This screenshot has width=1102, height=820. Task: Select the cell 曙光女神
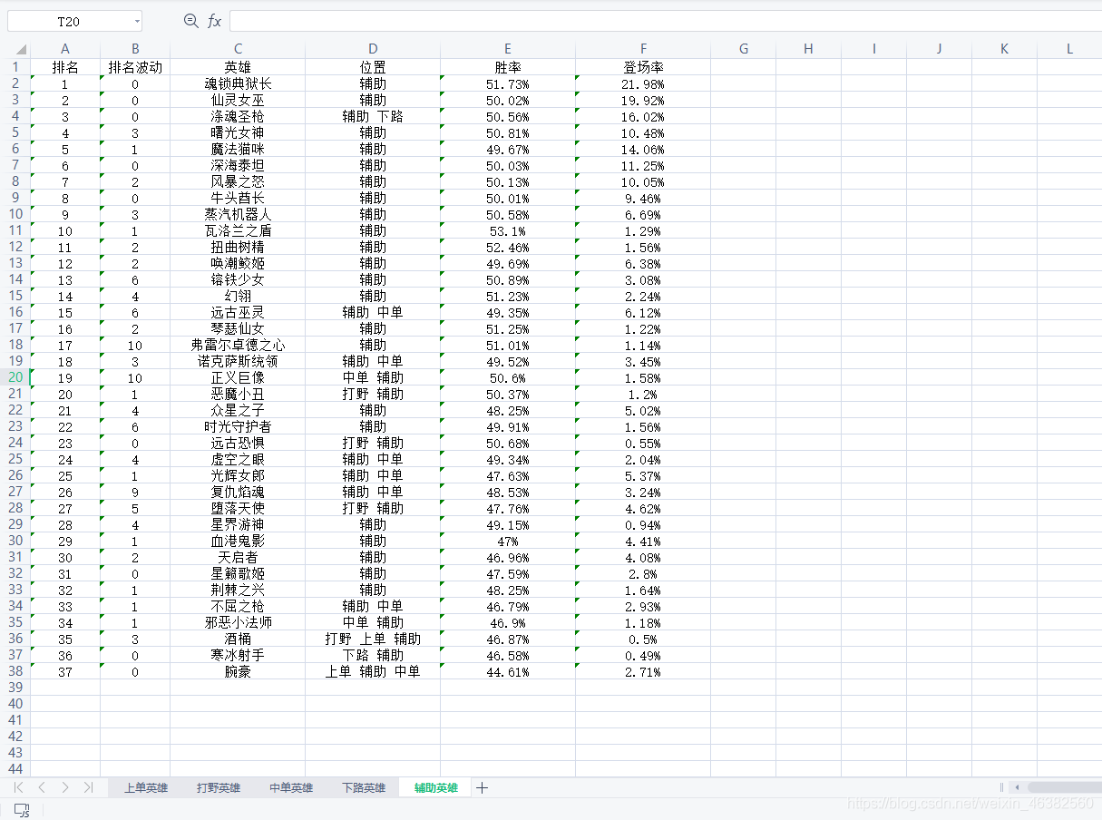238,132
